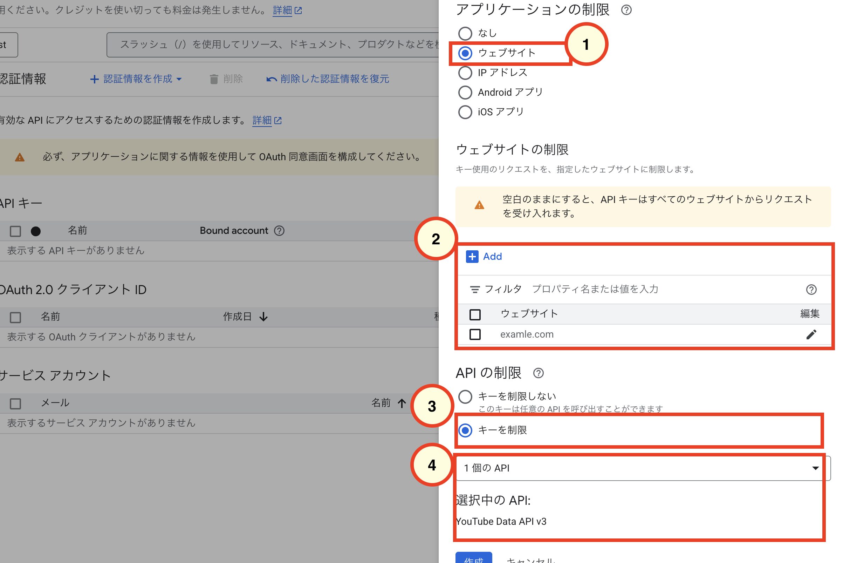Choose the Android アプリ radio option
The width and height of the screenshot is (850, 563).
(465, 92)
